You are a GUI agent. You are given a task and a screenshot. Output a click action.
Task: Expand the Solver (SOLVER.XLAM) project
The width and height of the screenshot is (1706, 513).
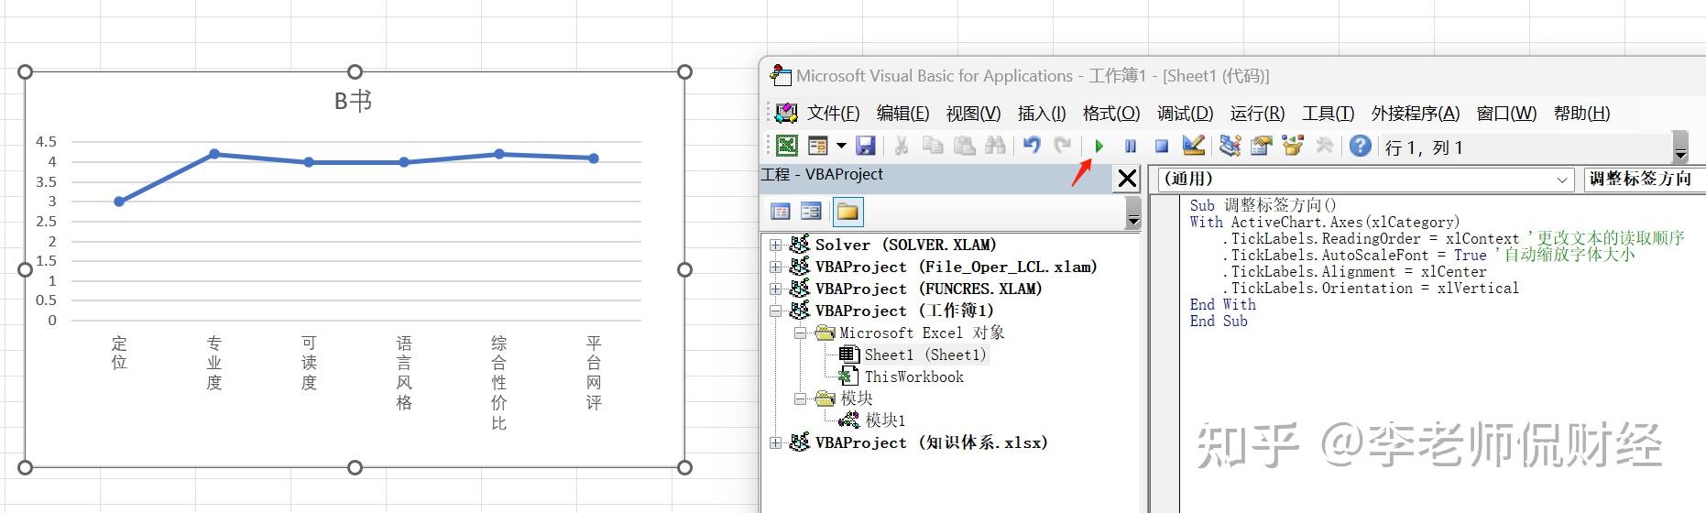[x=775, y=245]
